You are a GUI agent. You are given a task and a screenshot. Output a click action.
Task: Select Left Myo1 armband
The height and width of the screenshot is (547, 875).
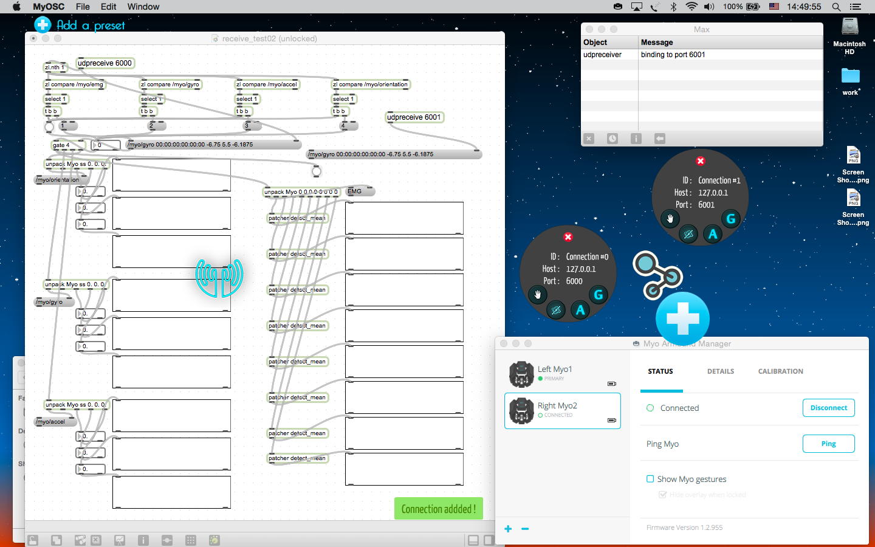point(563,374)
